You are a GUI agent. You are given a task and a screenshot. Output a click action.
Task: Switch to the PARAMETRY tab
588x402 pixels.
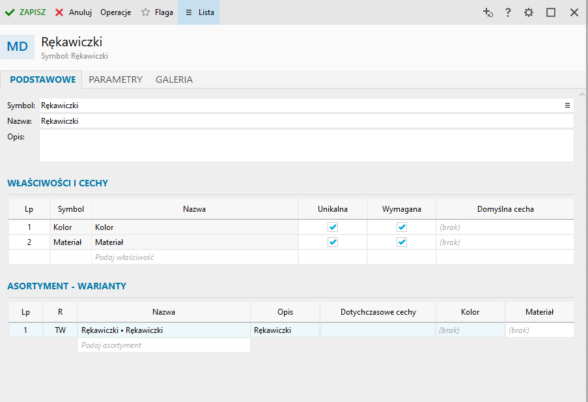(x=115, y=79)
